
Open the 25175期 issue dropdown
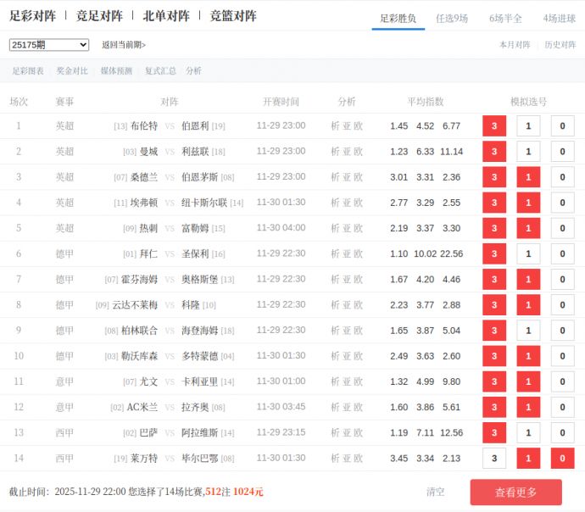coord(49,45)
